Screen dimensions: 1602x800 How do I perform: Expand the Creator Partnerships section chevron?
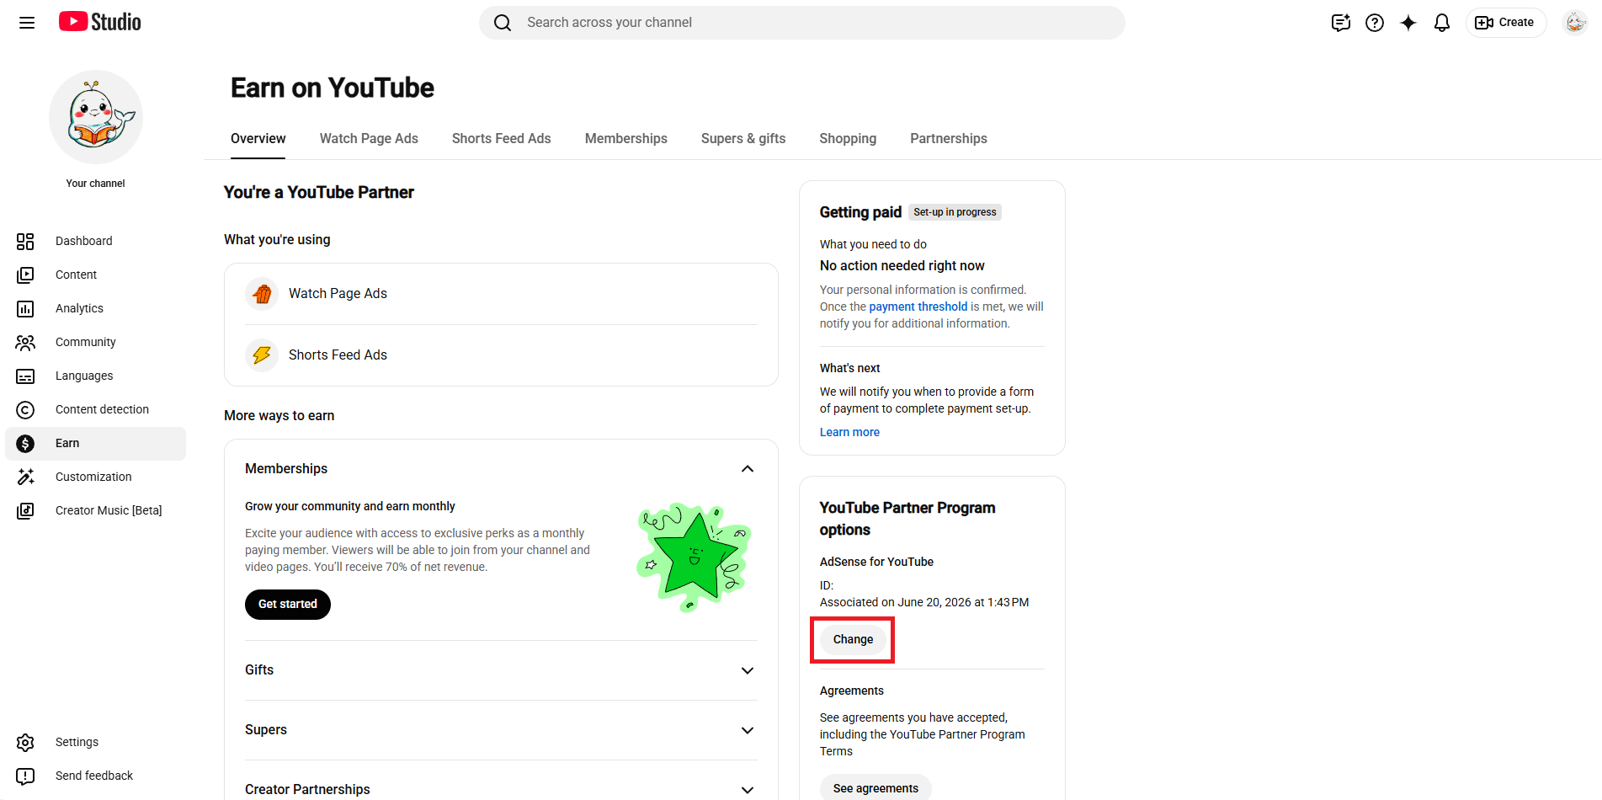pos(748,790)
